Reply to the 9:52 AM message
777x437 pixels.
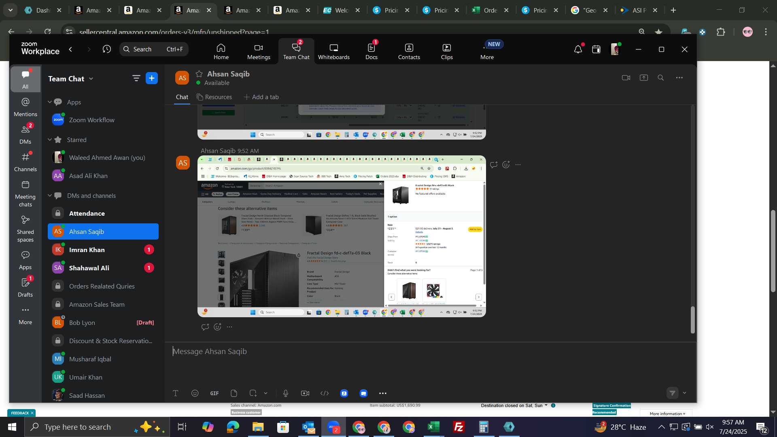tap(494, 165)
